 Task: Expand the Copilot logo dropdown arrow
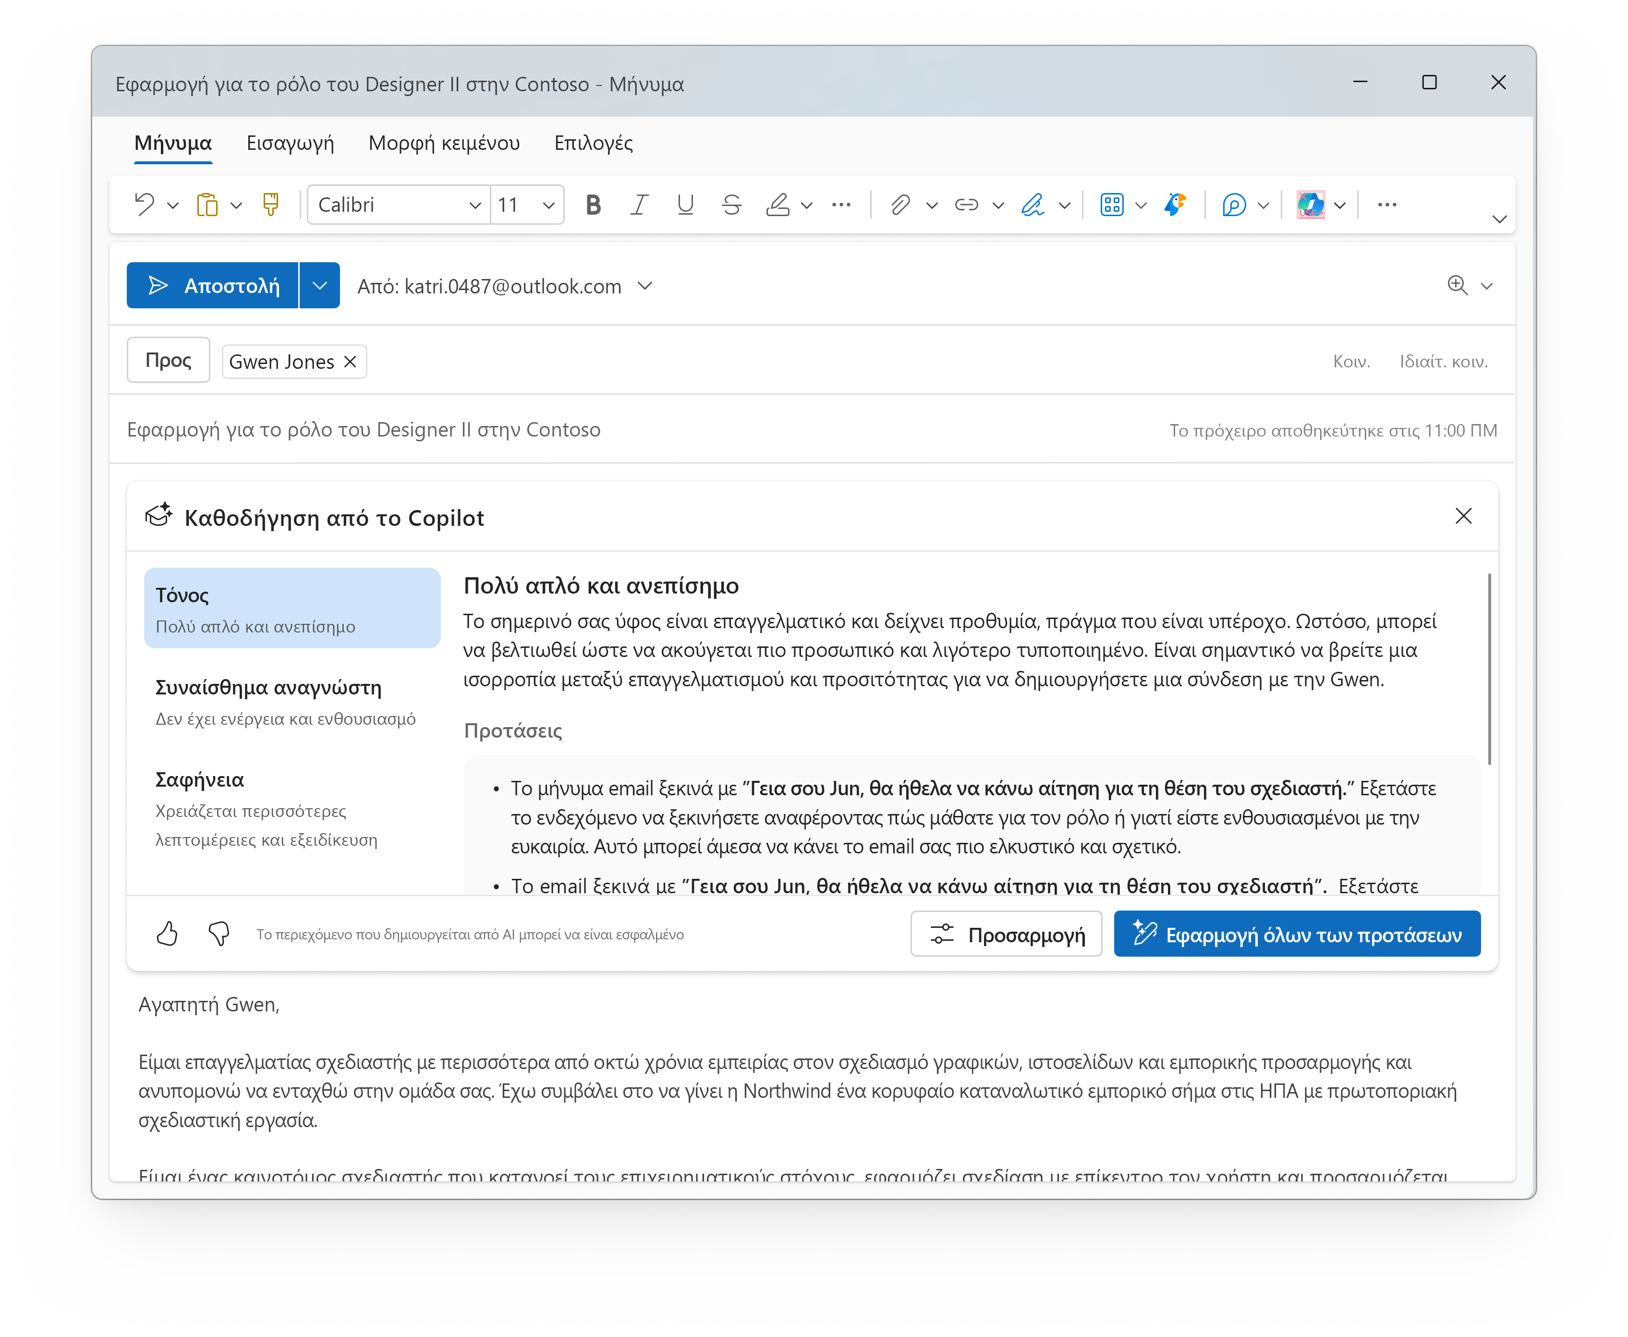tap(1340, 206)
